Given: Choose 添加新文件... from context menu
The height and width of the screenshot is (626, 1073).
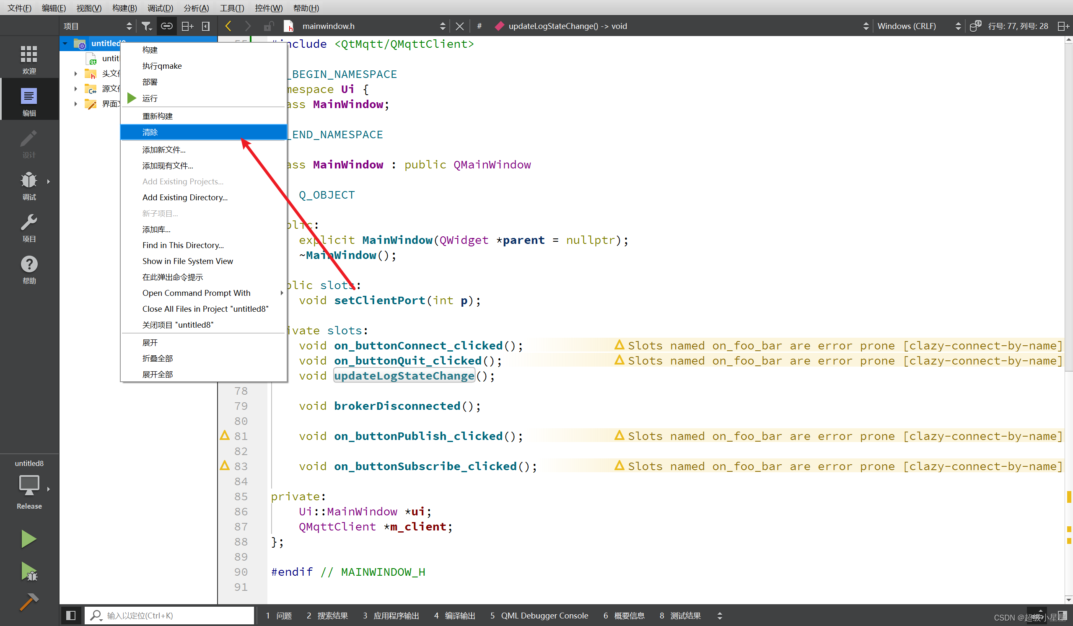Looking at the screenshot, I should tap(204, 150).
